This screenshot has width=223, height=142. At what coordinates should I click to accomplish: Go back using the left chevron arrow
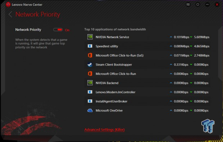(10, 14)
